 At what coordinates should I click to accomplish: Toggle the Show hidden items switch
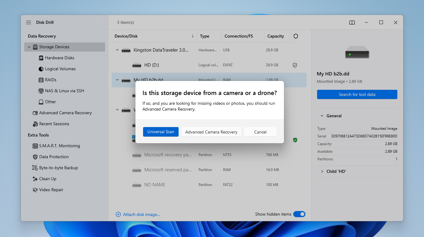(299, 214)
